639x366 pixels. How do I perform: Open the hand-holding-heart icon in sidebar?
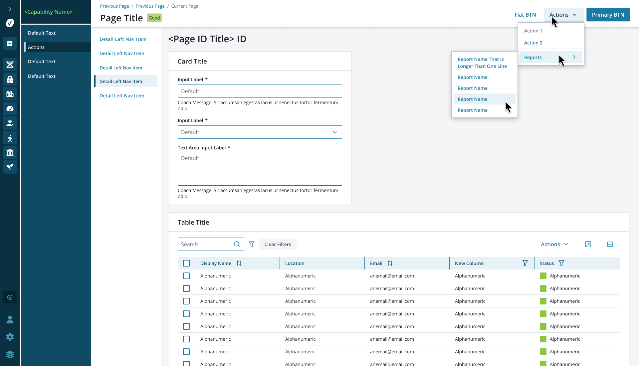[x=10, y=123]
